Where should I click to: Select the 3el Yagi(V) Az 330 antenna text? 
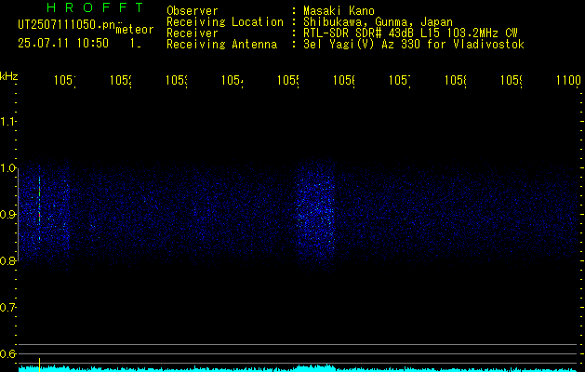(414, 45)
